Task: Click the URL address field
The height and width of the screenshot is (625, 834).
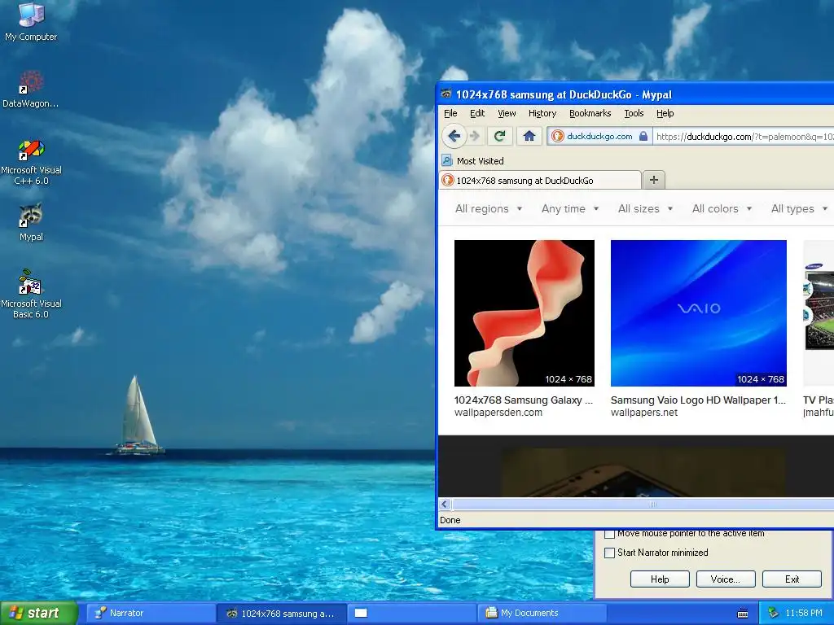Action: pos(744,136)
